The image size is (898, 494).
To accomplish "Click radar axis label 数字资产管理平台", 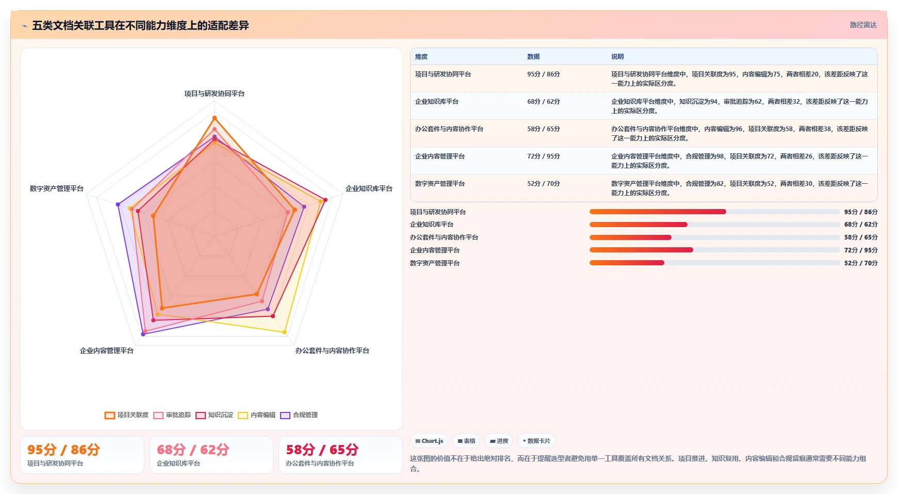I will click(x=57, y=188).
